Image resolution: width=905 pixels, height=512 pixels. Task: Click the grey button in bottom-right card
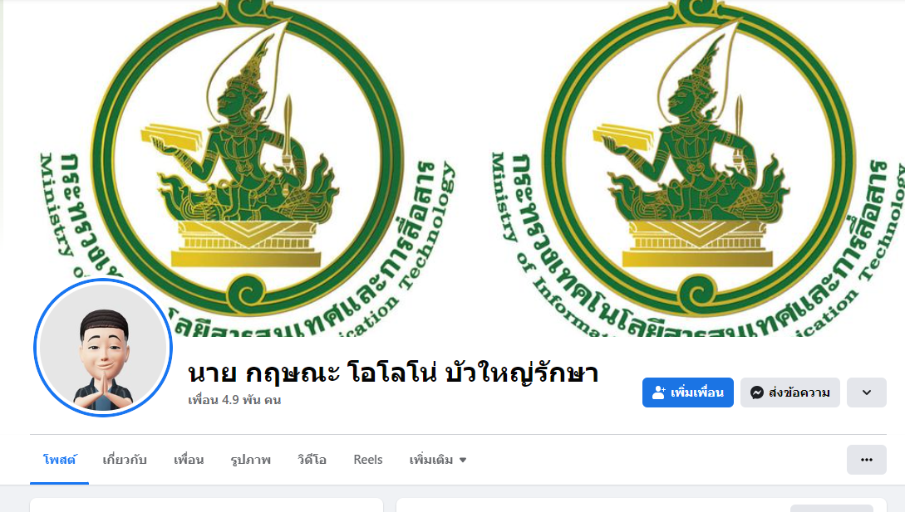[x=832, y=508]
